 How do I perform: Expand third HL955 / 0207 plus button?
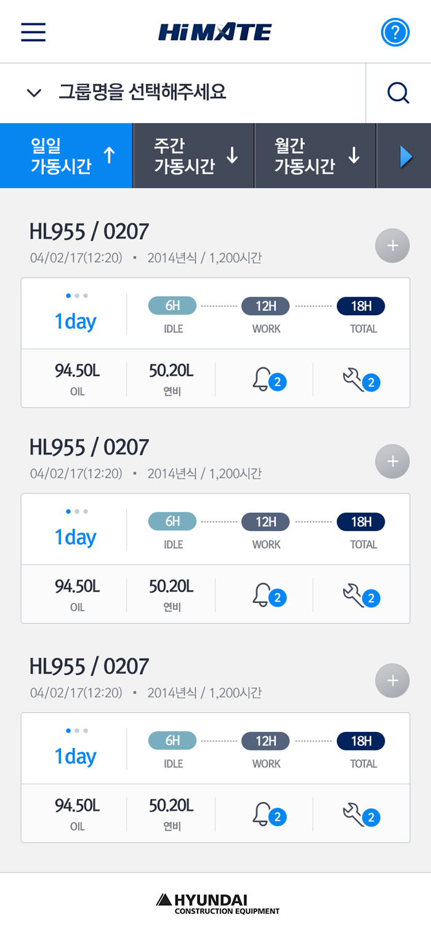[x=392, y=681]
